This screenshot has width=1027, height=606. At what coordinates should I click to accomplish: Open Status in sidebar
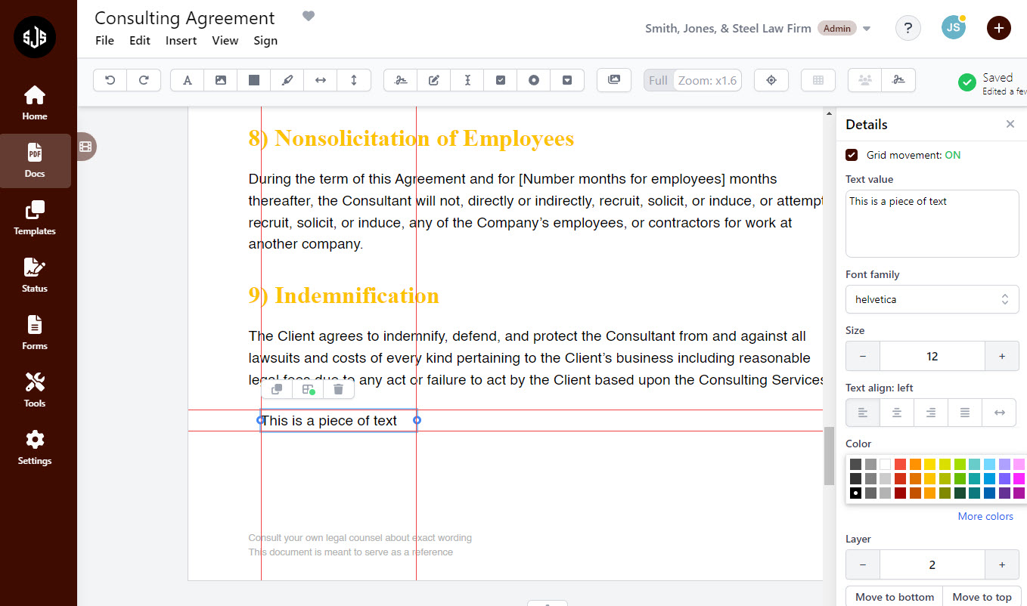click(35, 276)
